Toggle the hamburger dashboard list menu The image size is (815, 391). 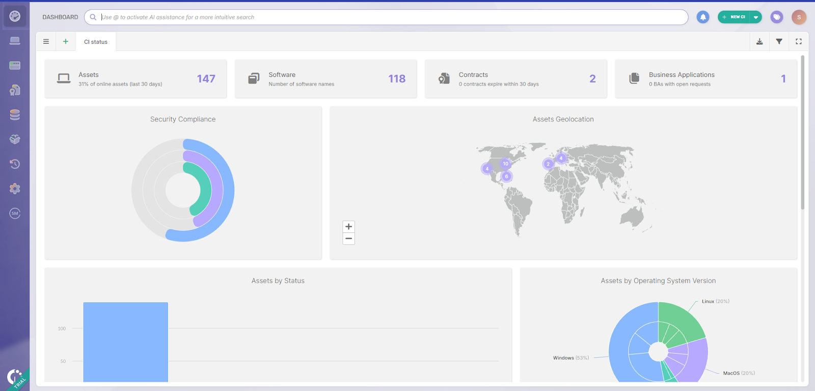(x=46, y=42)
